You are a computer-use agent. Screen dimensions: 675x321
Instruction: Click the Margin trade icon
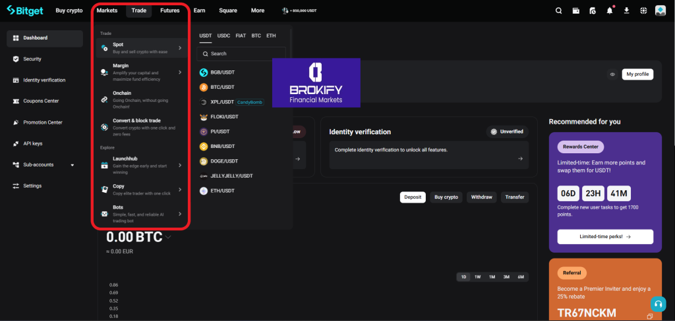(x=104, y=72)
